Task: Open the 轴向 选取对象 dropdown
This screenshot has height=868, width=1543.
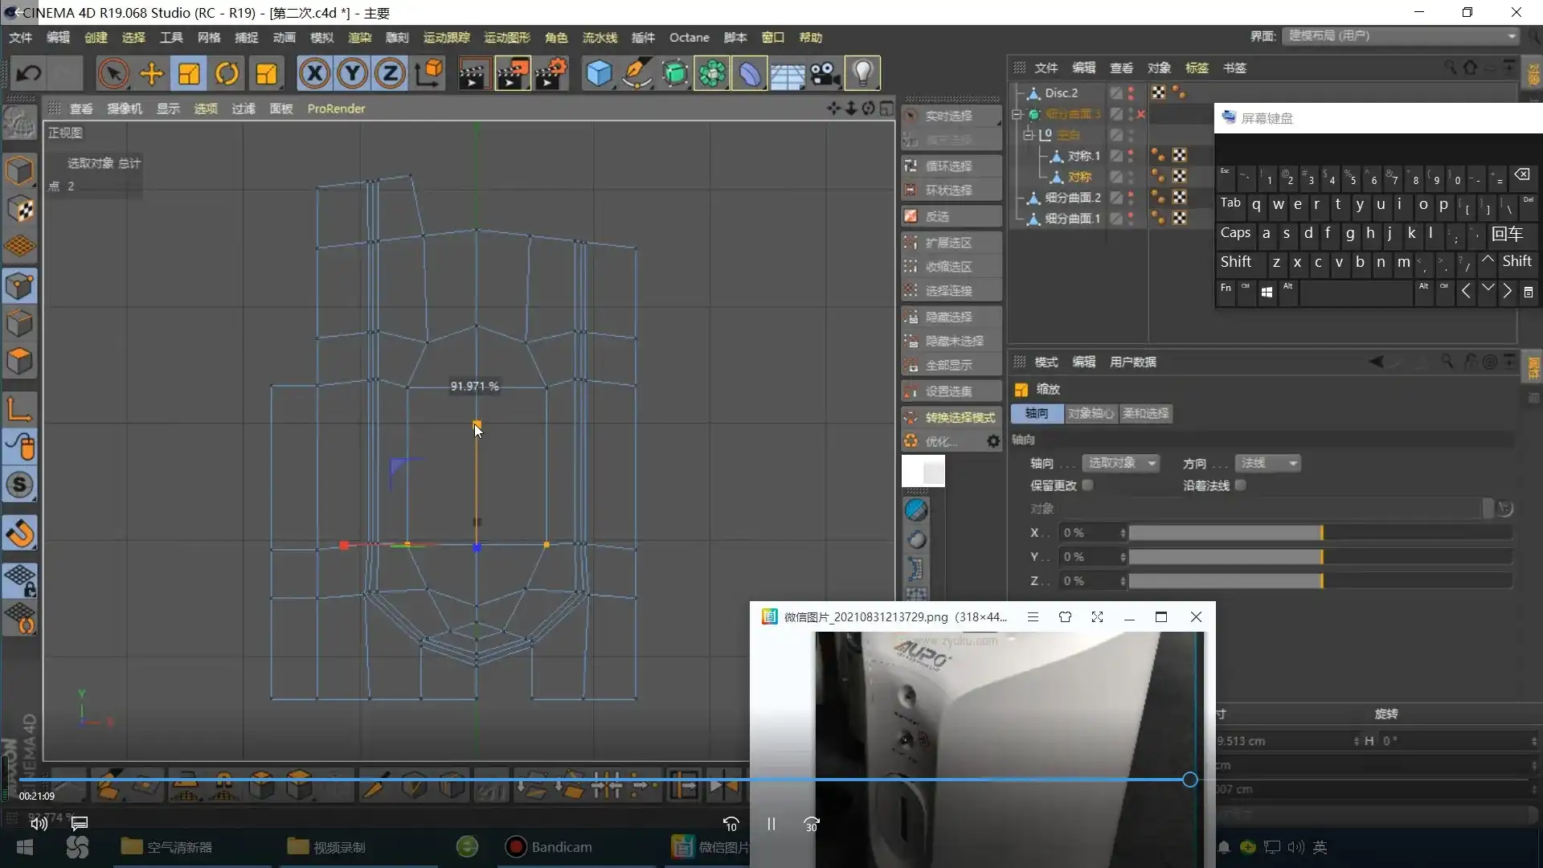Action: coord(1121,463)
